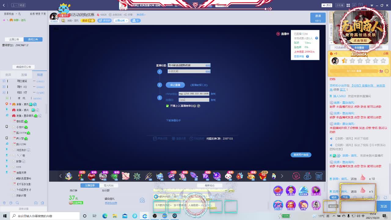Expand the first channel row (19512)
Image resolution: width=391 pixels, height=220 pixels.
pyautogui.click(x=4, y=81)
